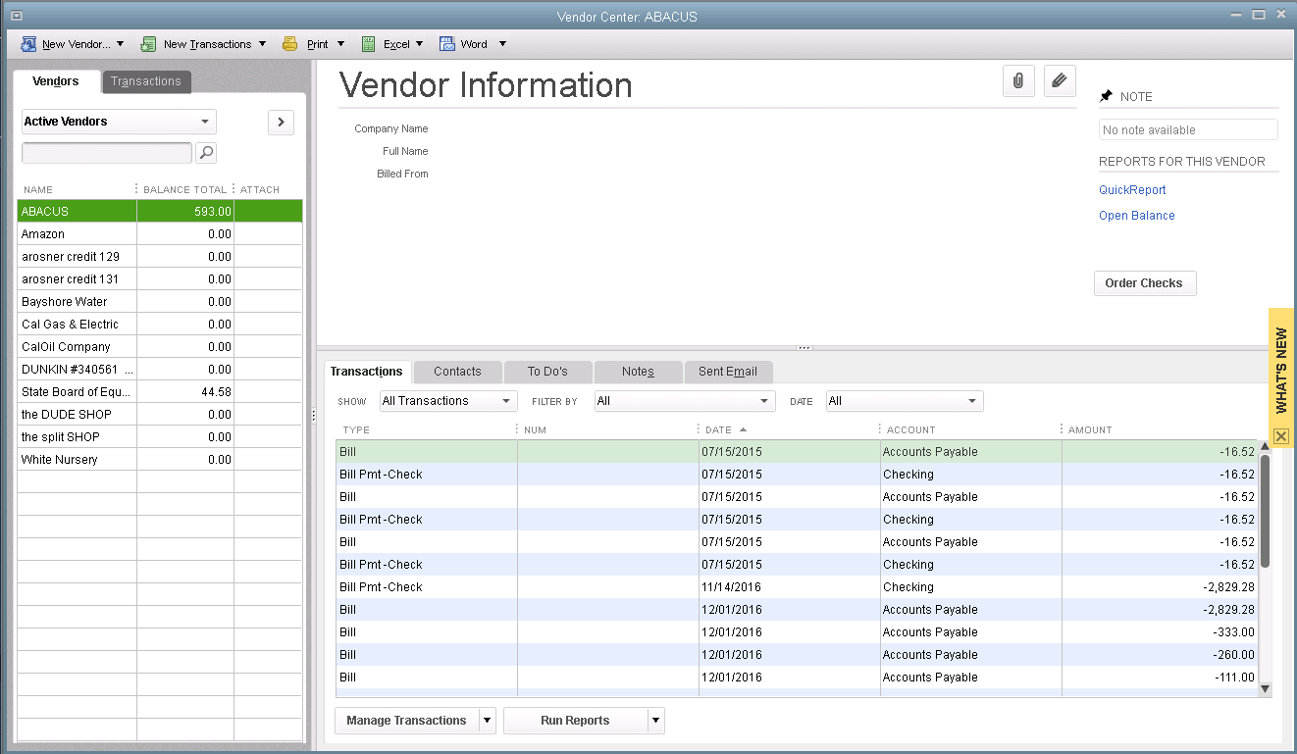The image size is (1297, 754).
Task: Open the Date filter dropdown
Action: (971, 401)
